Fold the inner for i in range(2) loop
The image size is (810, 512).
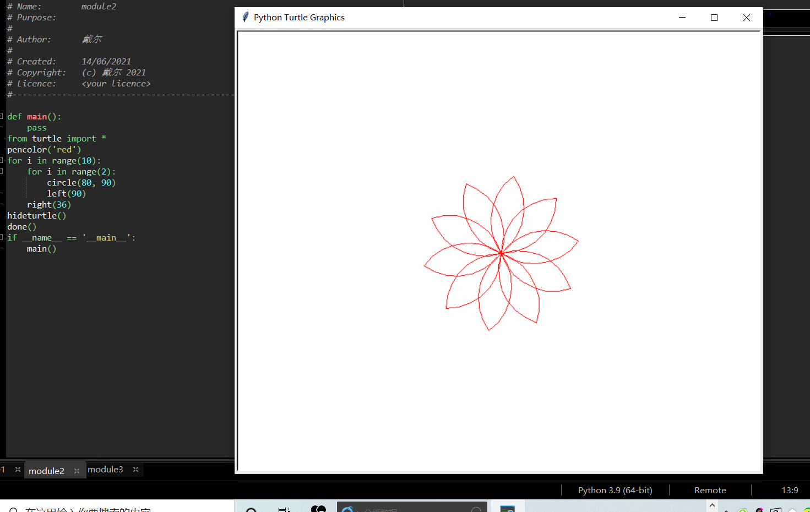2,171
